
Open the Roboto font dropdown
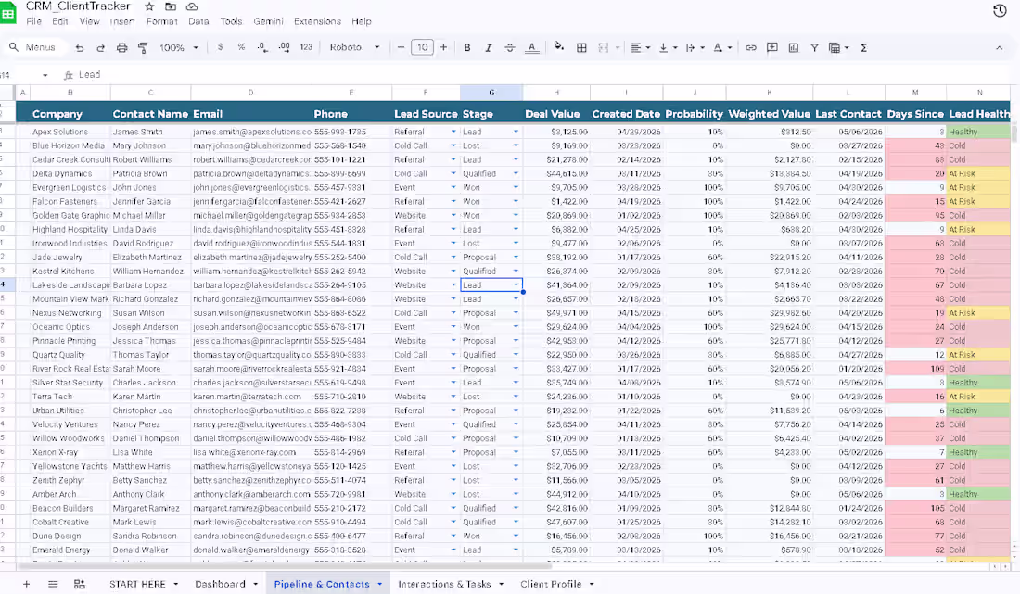(354, 47)
